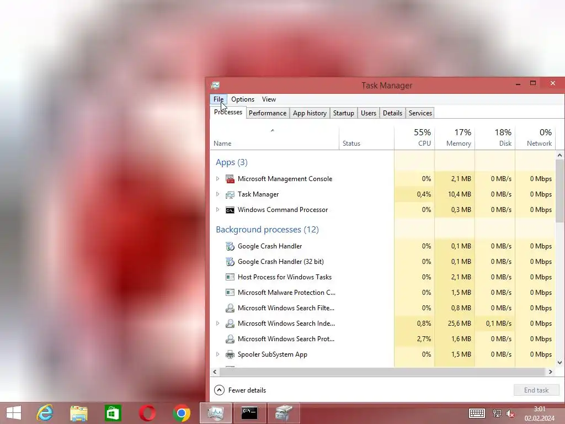The height and width of the screenshot is (424, 565).
Task: Switch to the Management Console taskbar button
Action: [x=284, y=413]
